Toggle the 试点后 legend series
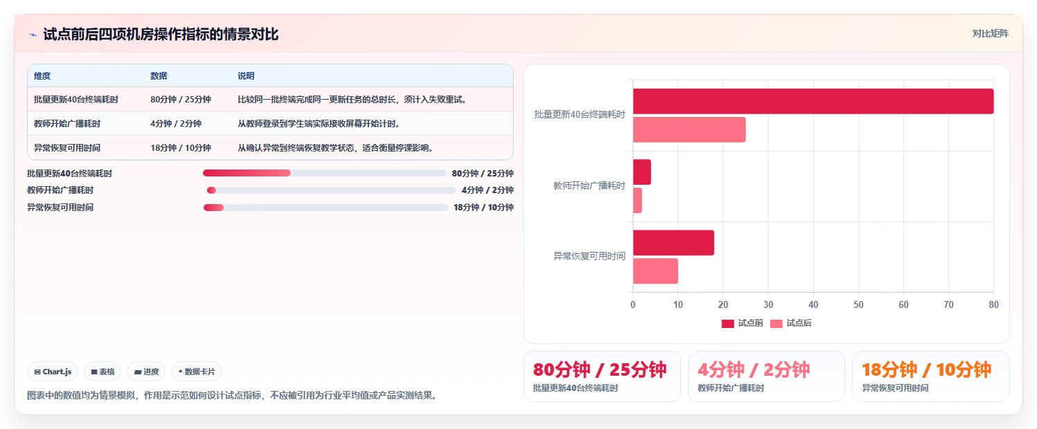Image resolution: width=1037 pixels, height=429 pixels. (791, 323)
